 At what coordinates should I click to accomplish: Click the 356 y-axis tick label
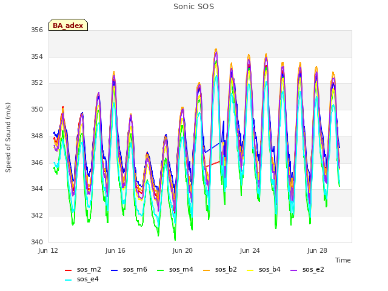[x=37, y=30]
